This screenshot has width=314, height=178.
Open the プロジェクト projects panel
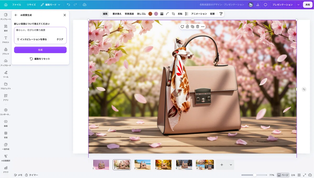click(6, 86)
